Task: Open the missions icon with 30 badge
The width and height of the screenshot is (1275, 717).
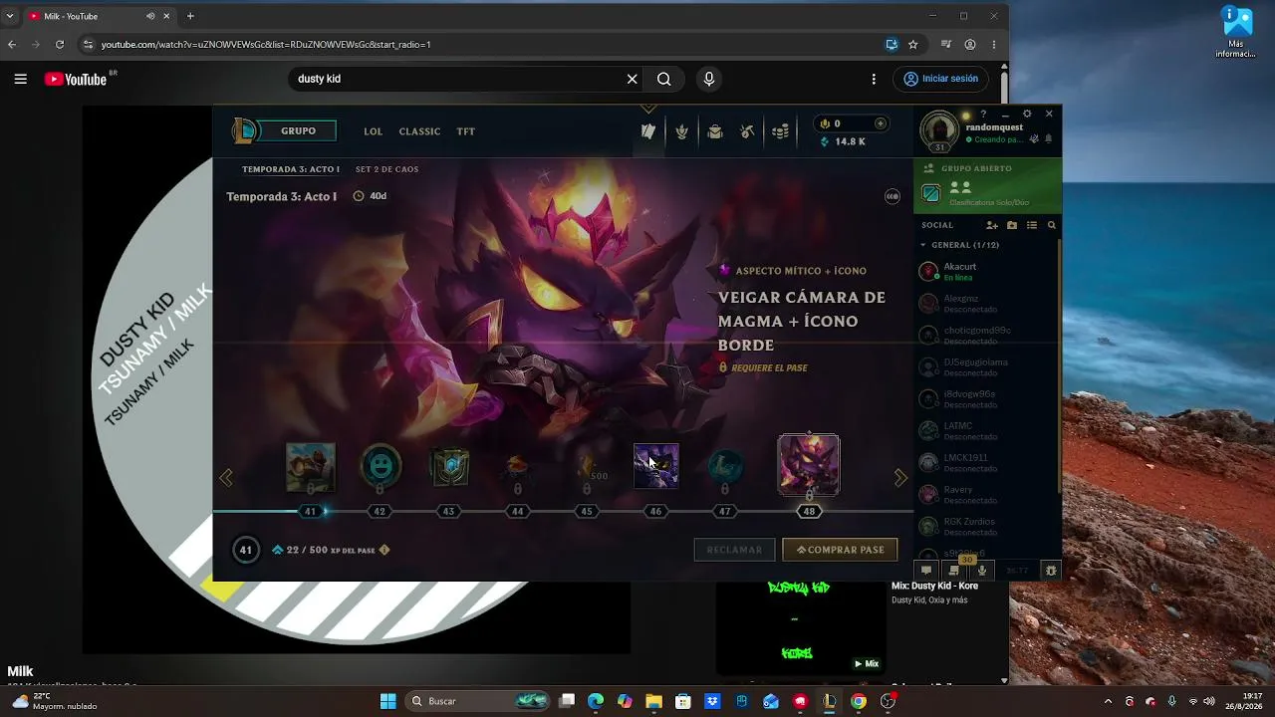Action: pyautogui.click(x=955, y=570)
